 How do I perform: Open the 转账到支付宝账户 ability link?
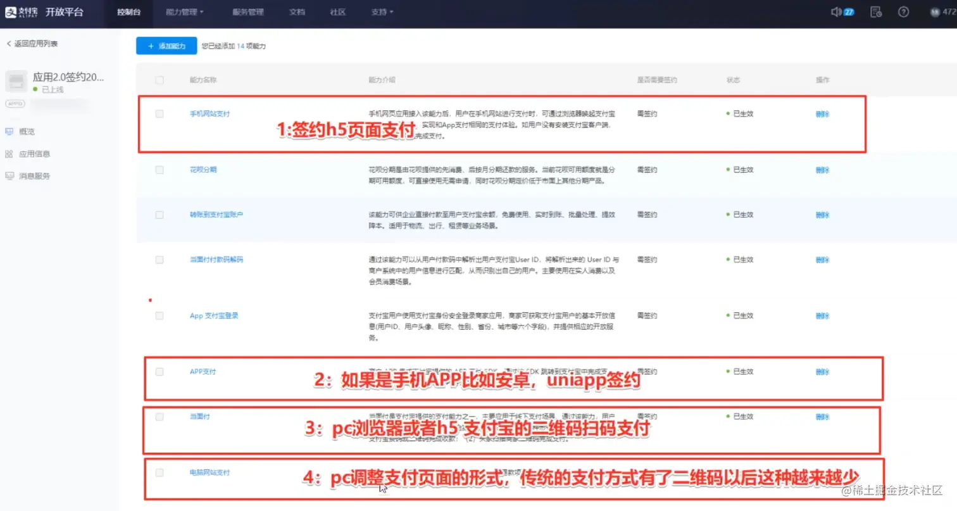tap(216, 215)
